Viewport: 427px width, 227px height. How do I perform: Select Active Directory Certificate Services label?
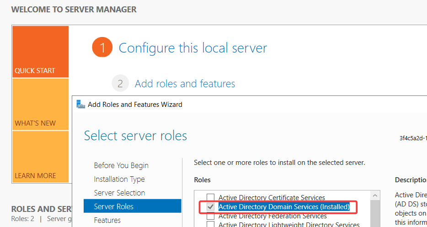[x=272, y=198]
